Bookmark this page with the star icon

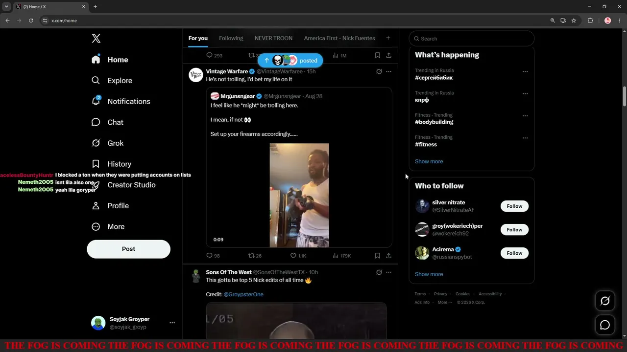[x=574, y=21]
